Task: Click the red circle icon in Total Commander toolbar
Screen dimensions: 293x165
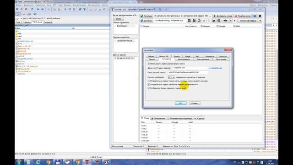Action: point(26,9)
